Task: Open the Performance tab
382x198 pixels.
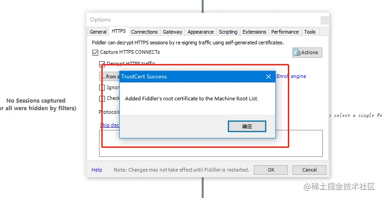Action: (x=285, y=32)
